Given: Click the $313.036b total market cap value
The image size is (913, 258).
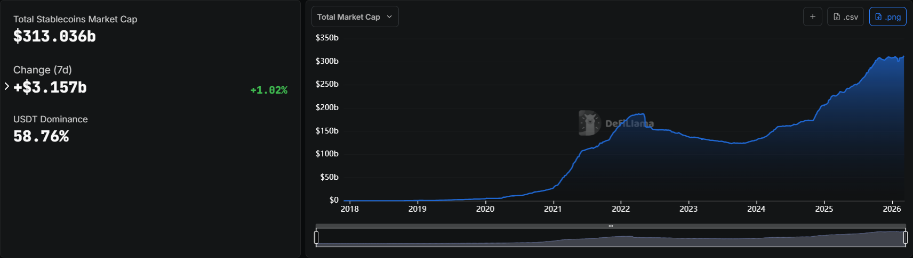Looking at the screenshot, I should [x=54, y=37].
